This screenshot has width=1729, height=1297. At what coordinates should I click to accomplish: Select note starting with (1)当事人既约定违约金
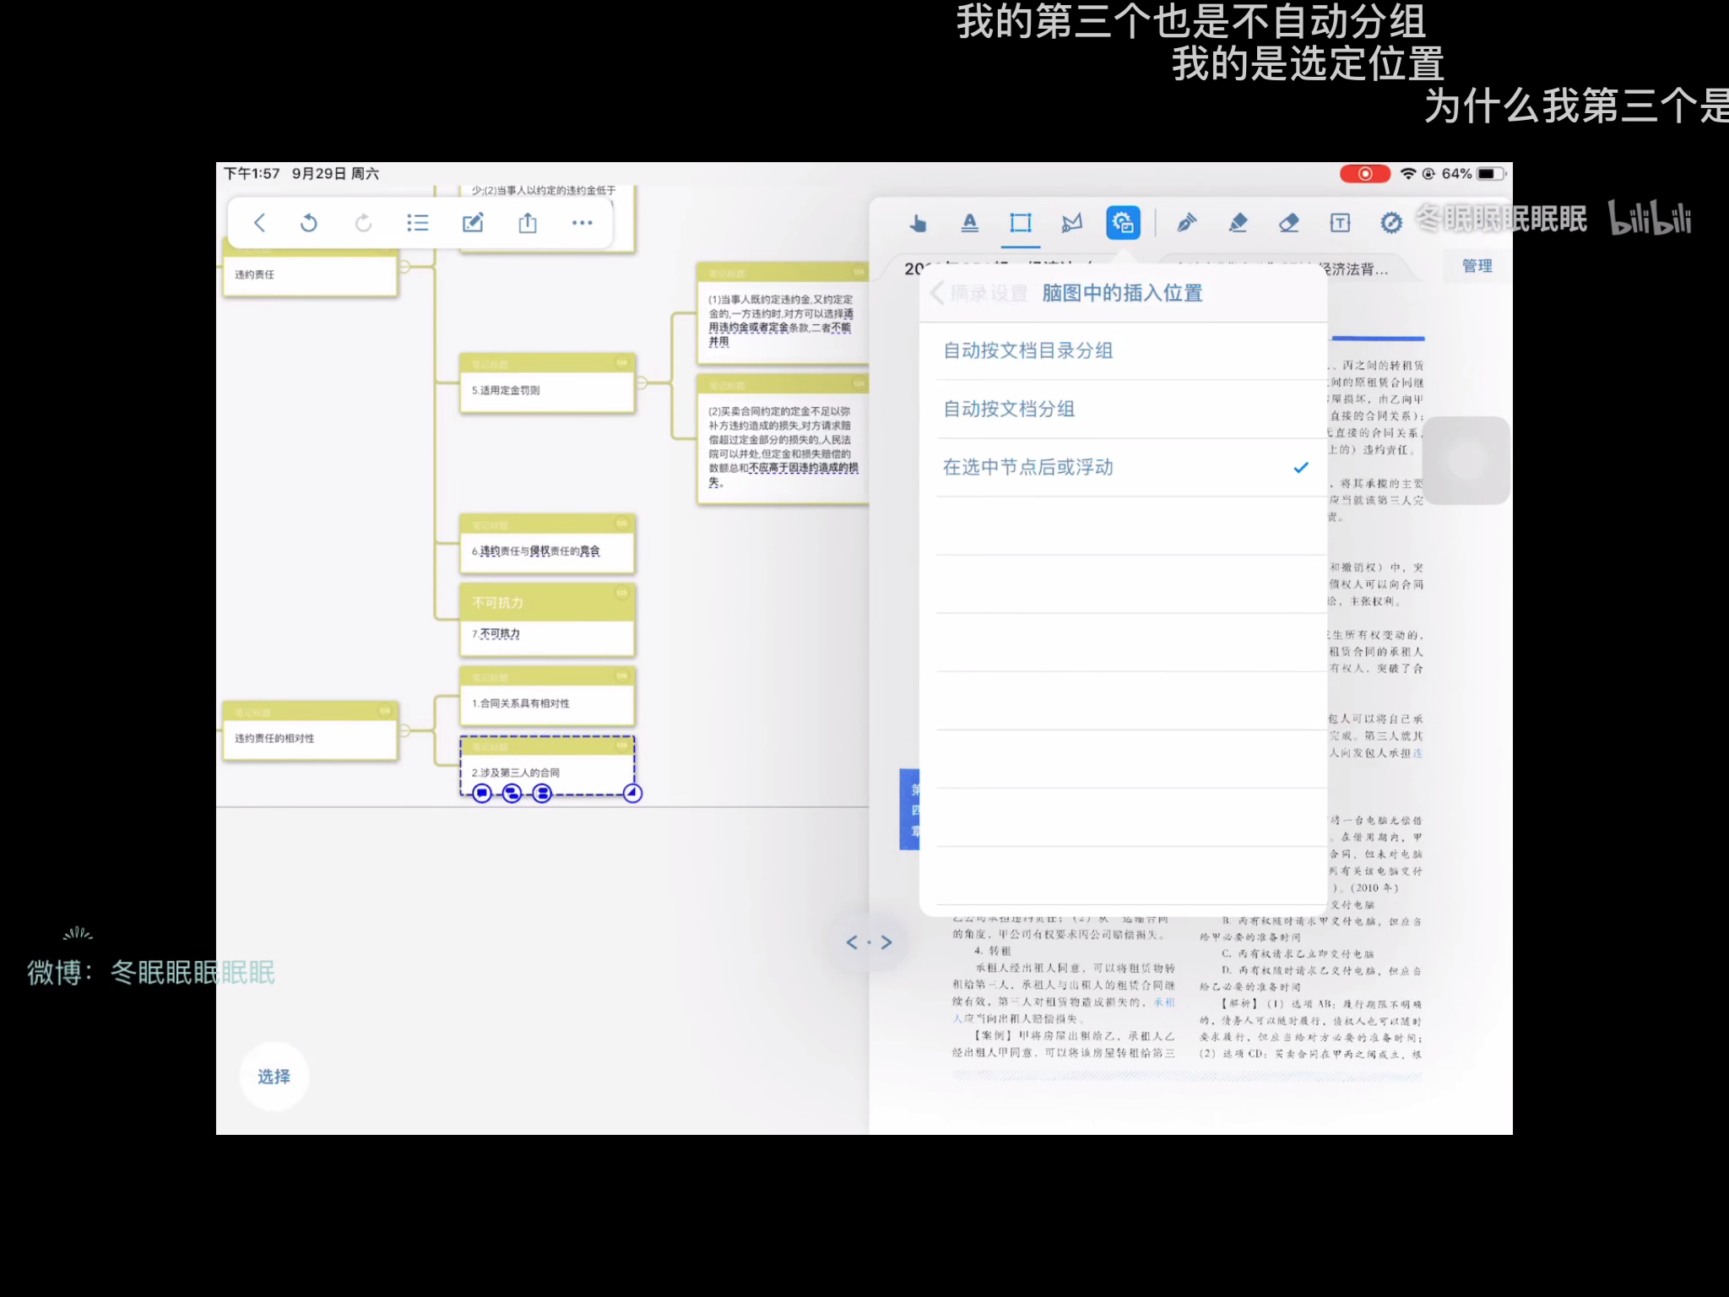click(x=782, y=314)
